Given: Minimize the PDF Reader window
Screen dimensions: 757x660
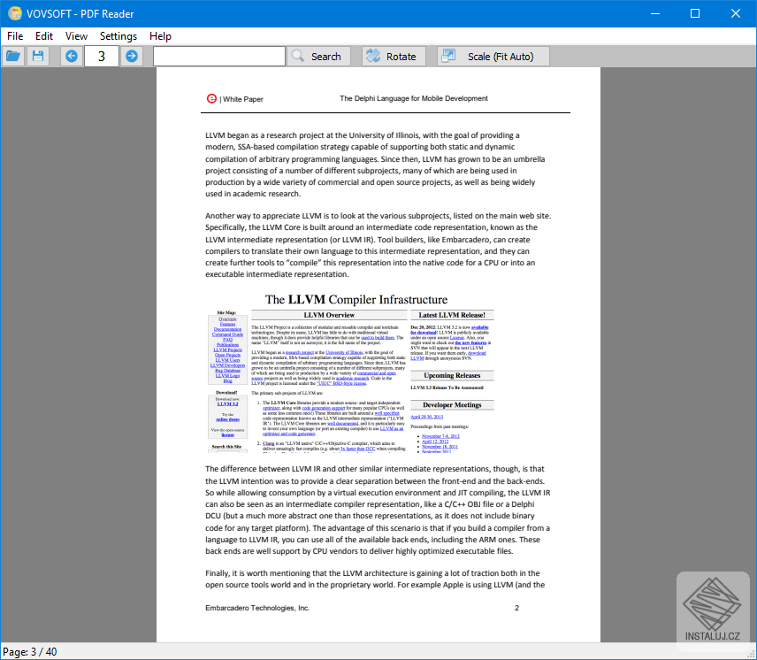Looking at the screenshot, I should tap(655, 13).
